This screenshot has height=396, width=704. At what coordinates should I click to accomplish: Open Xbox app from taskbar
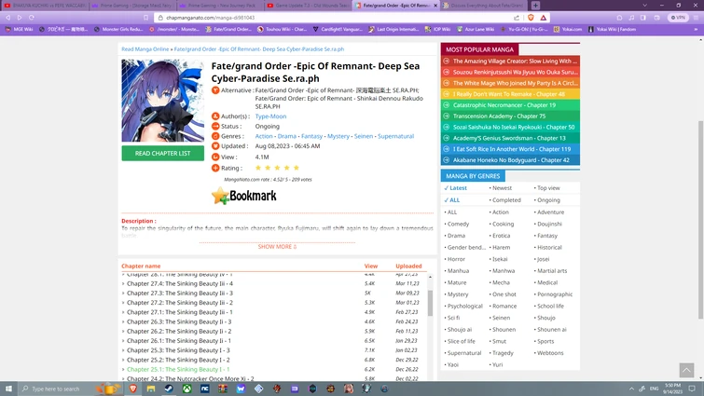tap(186, 389)
